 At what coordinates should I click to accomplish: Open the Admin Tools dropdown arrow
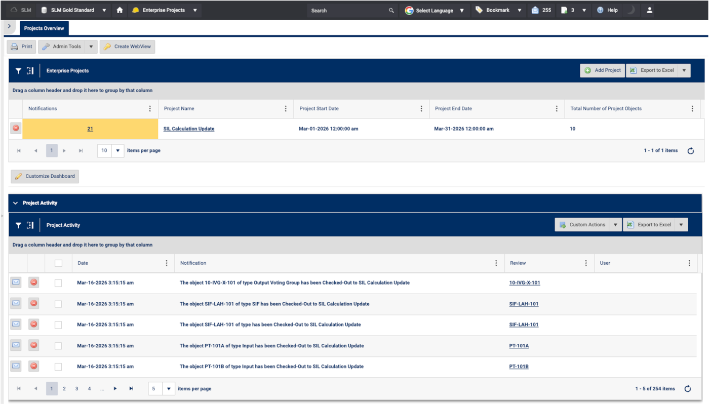pyautogui.click(x=91, y=47)
